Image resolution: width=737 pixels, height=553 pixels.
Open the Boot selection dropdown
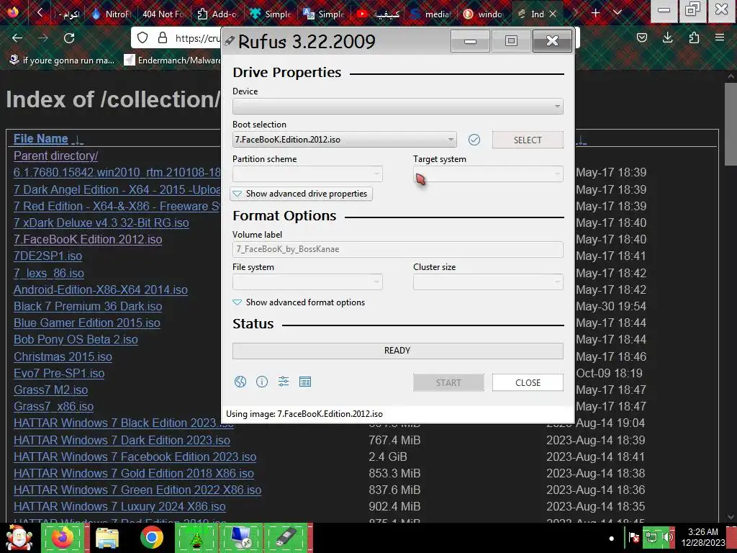[x=345, y=140]
